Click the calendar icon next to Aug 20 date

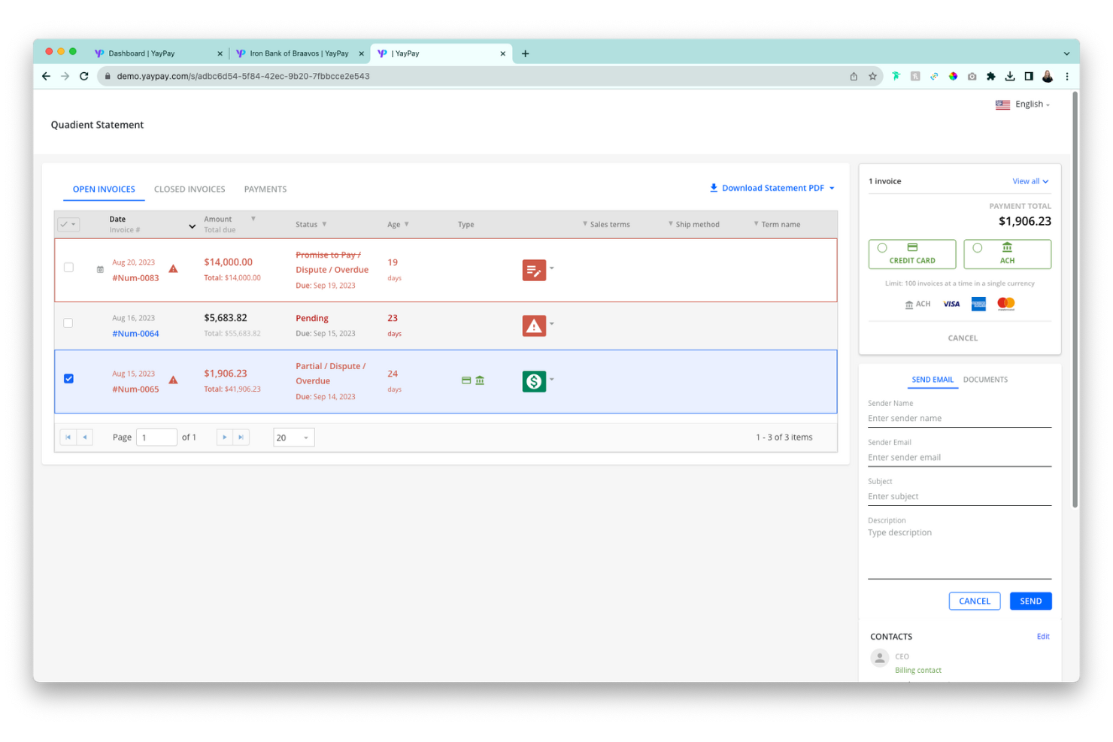tap(99, 268)
